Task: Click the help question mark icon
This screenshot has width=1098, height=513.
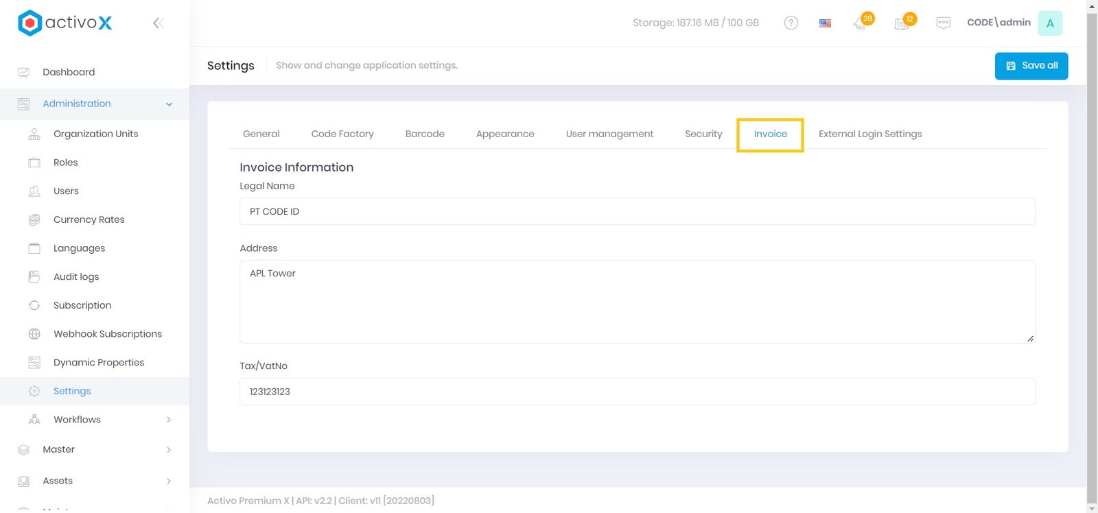Action: 791,23
